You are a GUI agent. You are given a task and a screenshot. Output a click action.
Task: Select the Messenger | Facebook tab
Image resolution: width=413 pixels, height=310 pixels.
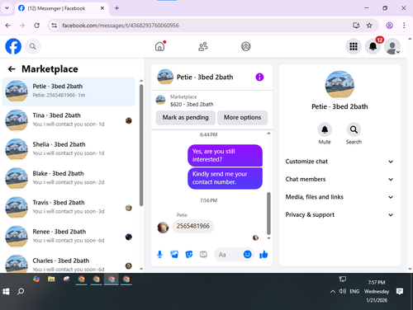[x=61, y=8]
